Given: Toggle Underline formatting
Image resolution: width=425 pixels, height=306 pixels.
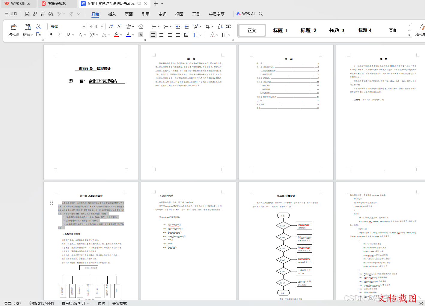Looking at the screenshot, I should 68,35.
